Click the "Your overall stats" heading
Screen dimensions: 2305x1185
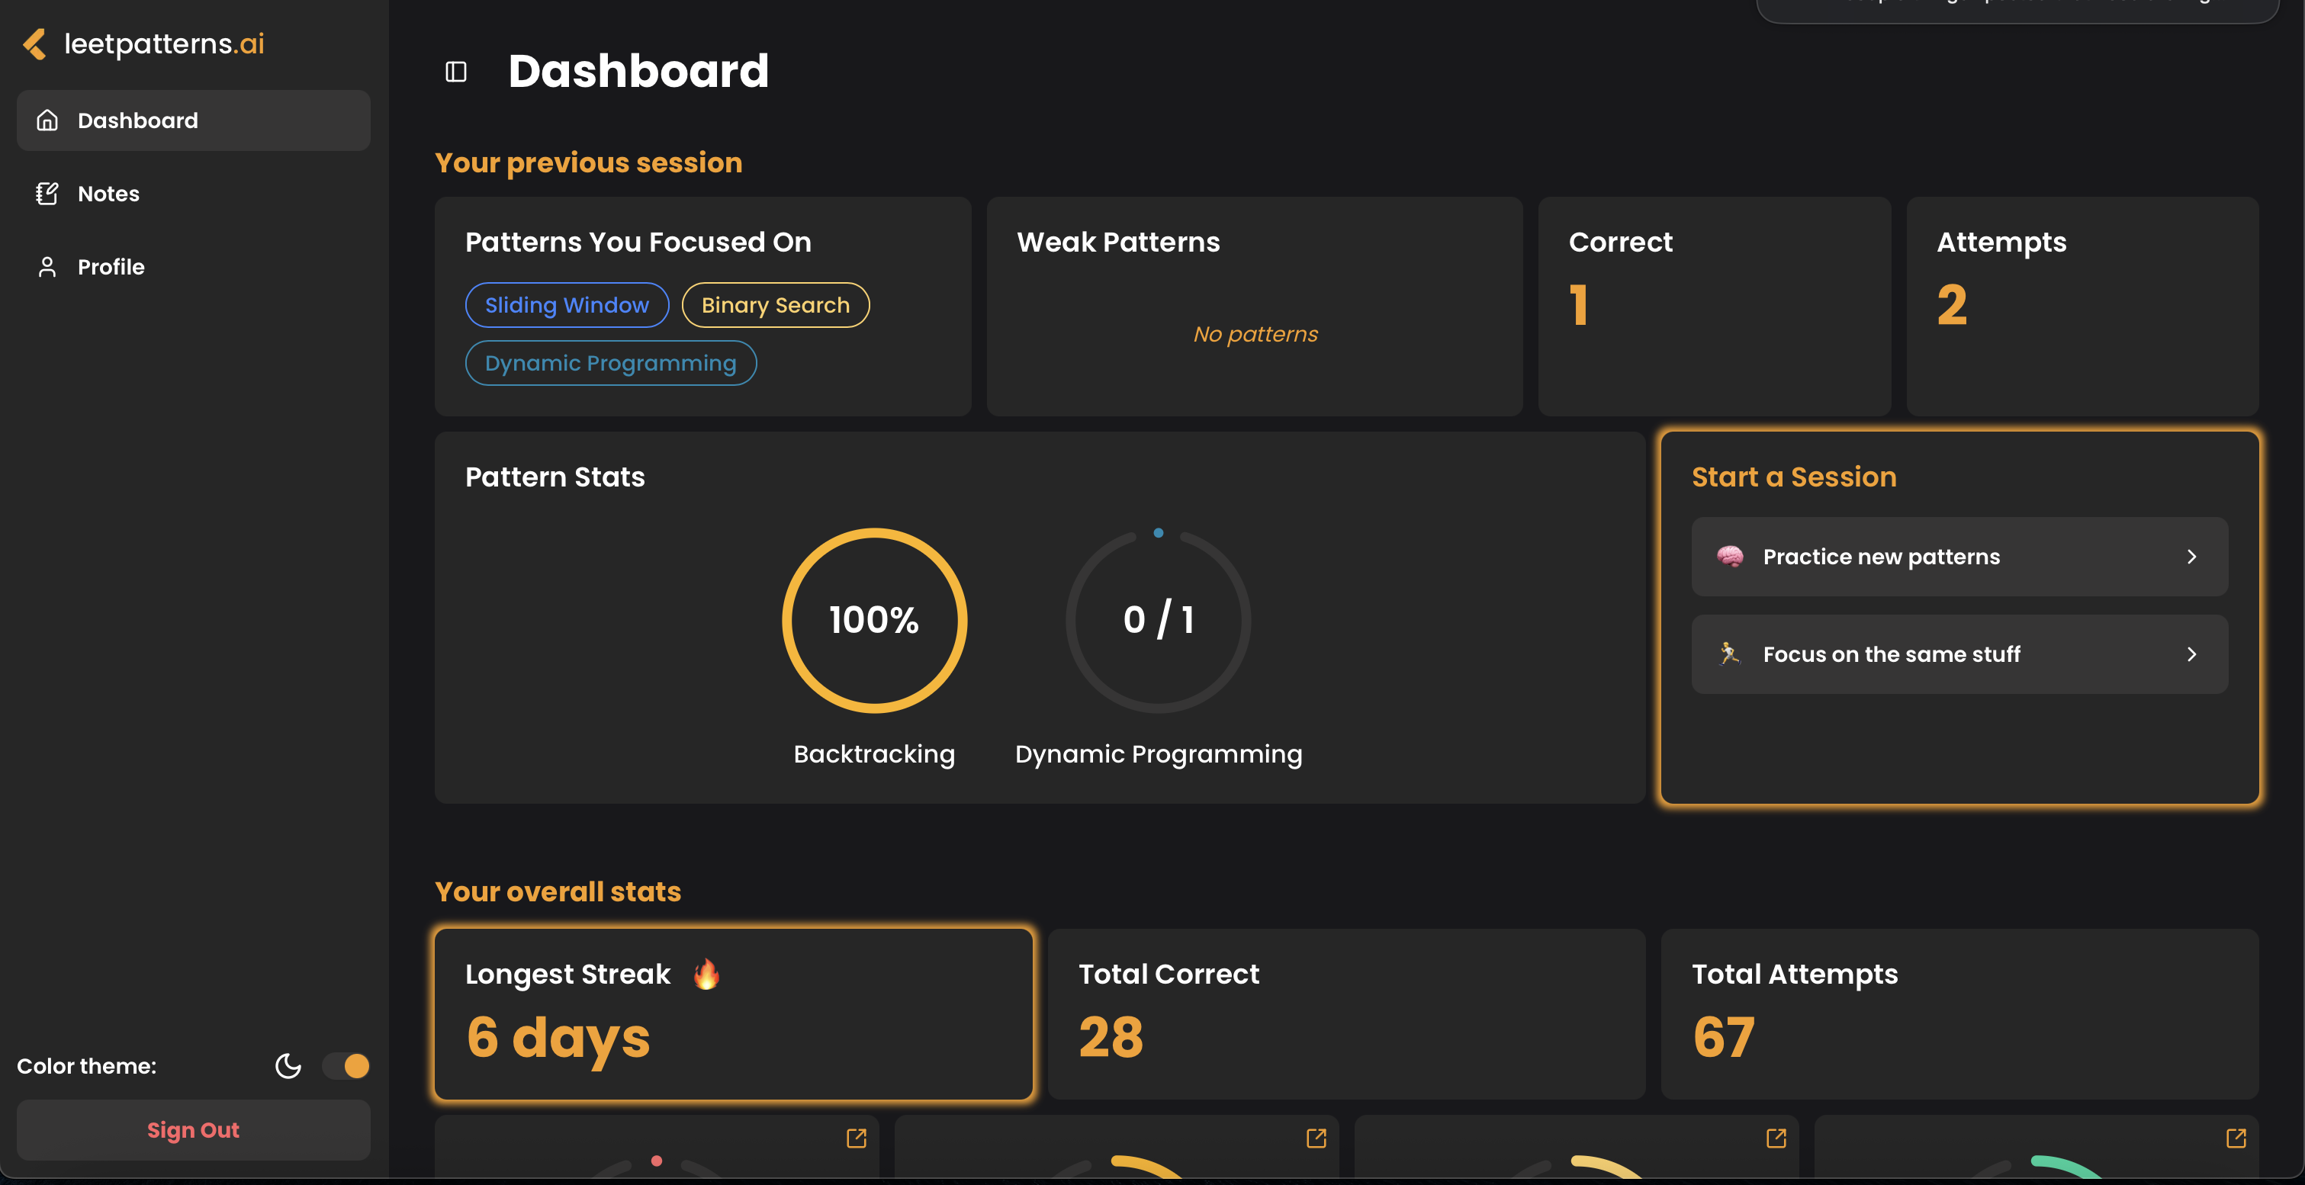coord(558,891)
